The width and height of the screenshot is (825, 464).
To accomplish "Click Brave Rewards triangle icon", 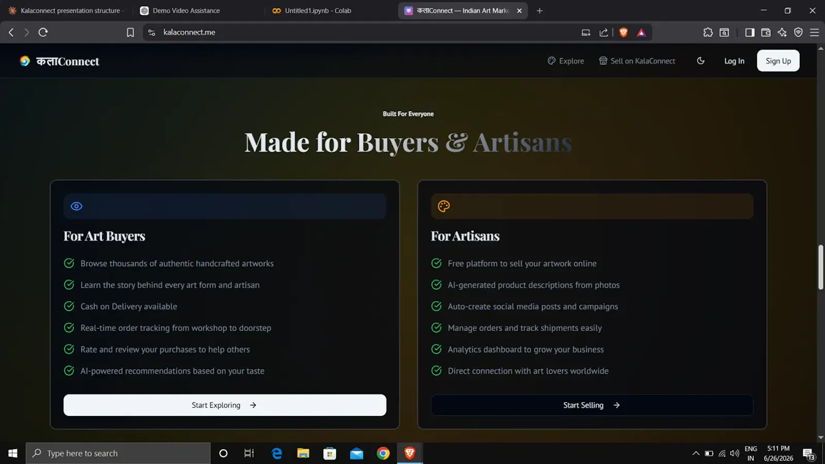I will point(641,32).
